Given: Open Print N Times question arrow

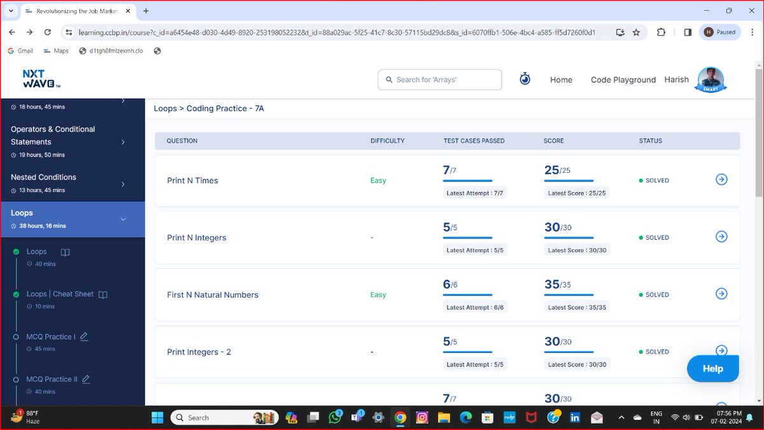Looking at the screenshot, I should pyautogui.click(x=721, y=179).
